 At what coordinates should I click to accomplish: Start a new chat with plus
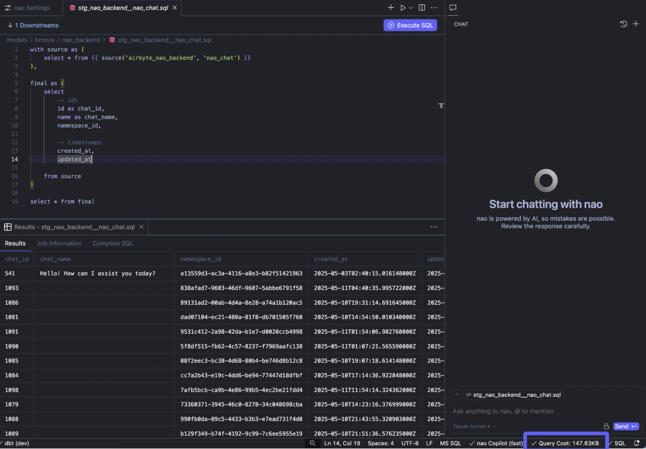coord(636,24)
